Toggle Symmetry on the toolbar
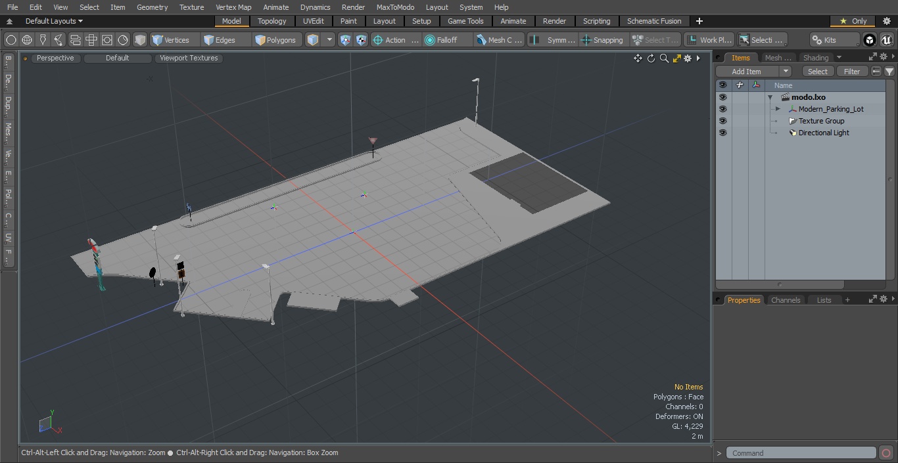The height and width of the screenshot is (463, 898). click(x=554, y=40)
